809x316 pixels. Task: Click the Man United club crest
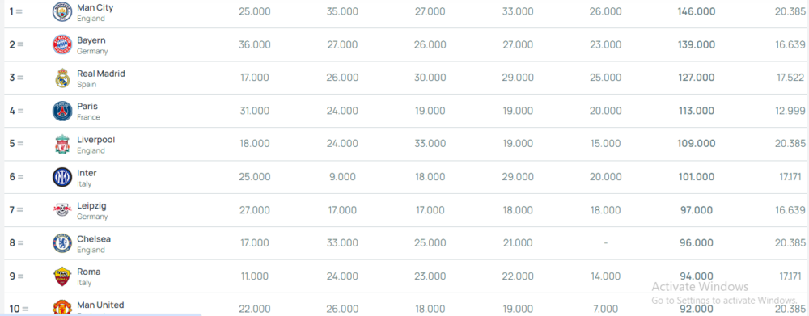tap(62, 308)
